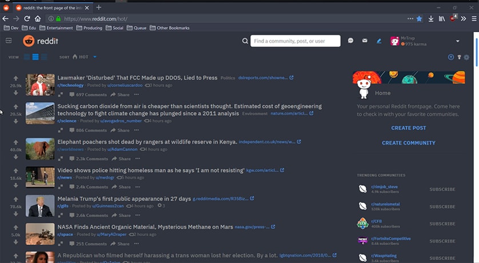Image resolution: width=479 pixels, height=263 pixels.
Task: Open the HOT sort dropdown
Action: (85, 57)
